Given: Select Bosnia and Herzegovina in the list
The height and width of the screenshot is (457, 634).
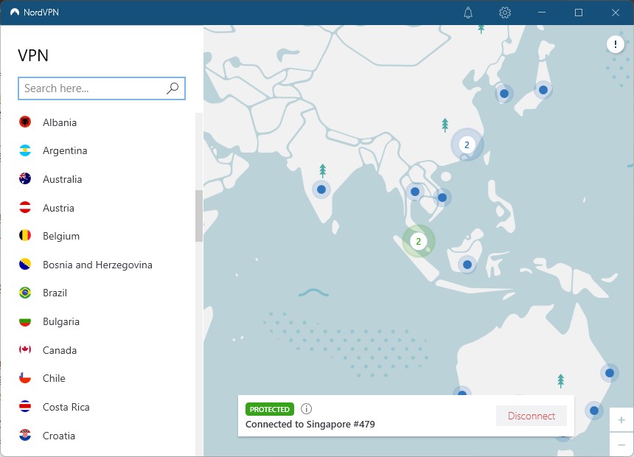Looking at the screenshot, I should pyautogui.click(x=97, y=265).
